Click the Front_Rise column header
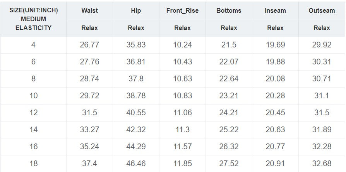 point(183,10)
